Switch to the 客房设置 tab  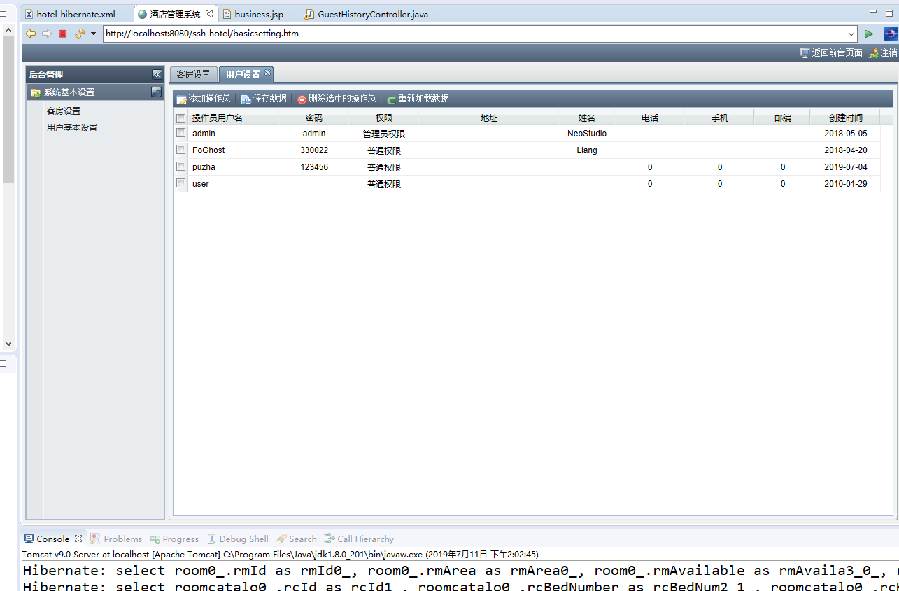[193, 74]
